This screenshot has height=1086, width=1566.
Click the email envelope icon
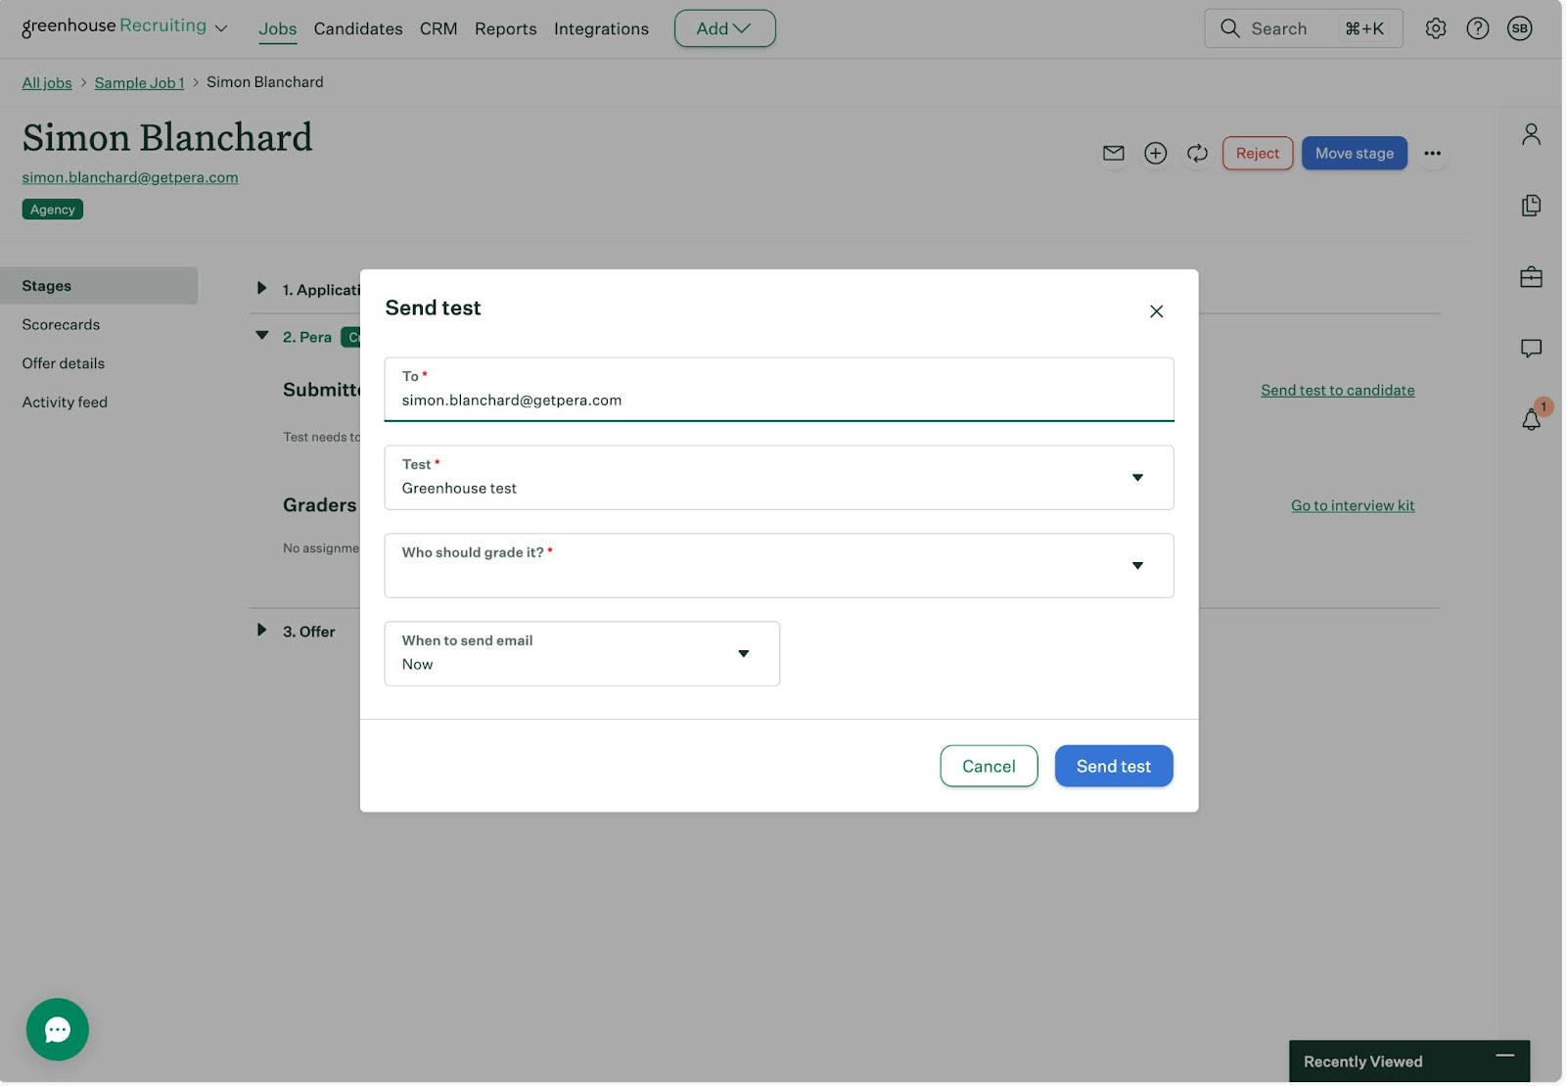(x=1113, y=153)
